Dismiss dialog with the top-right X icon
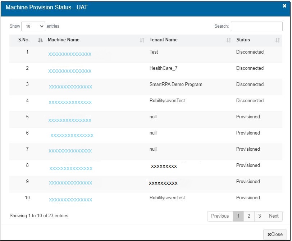The image size is (292, 241). coord(284,6)
